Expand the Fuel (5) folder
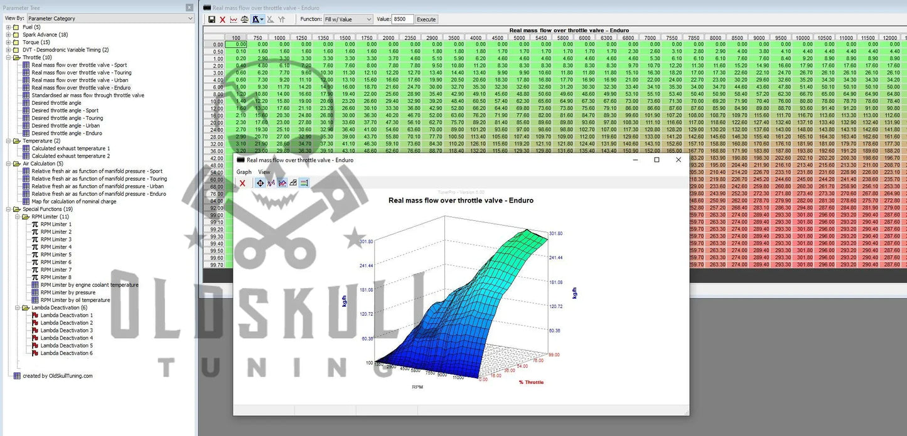The height and width of the screenshot is (436, 907). (x=8, y=27)
